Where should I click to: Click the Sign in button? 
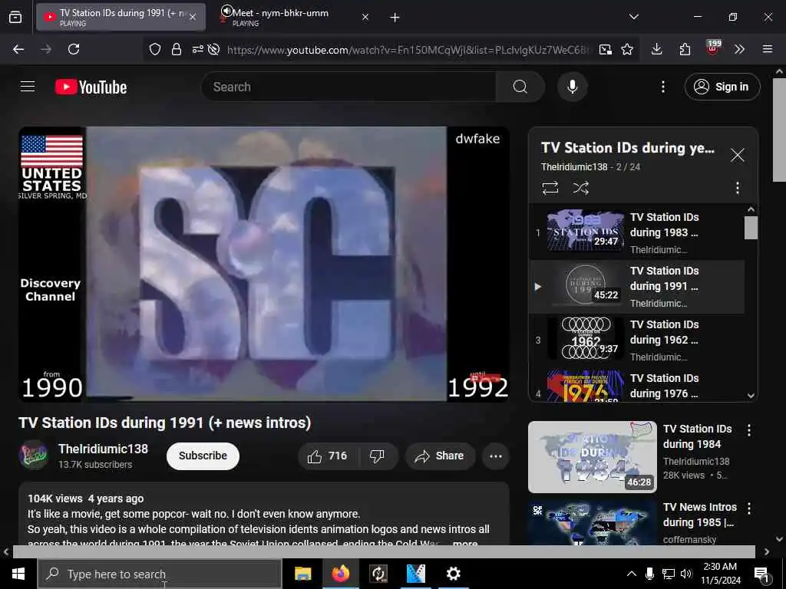(722, 87)
